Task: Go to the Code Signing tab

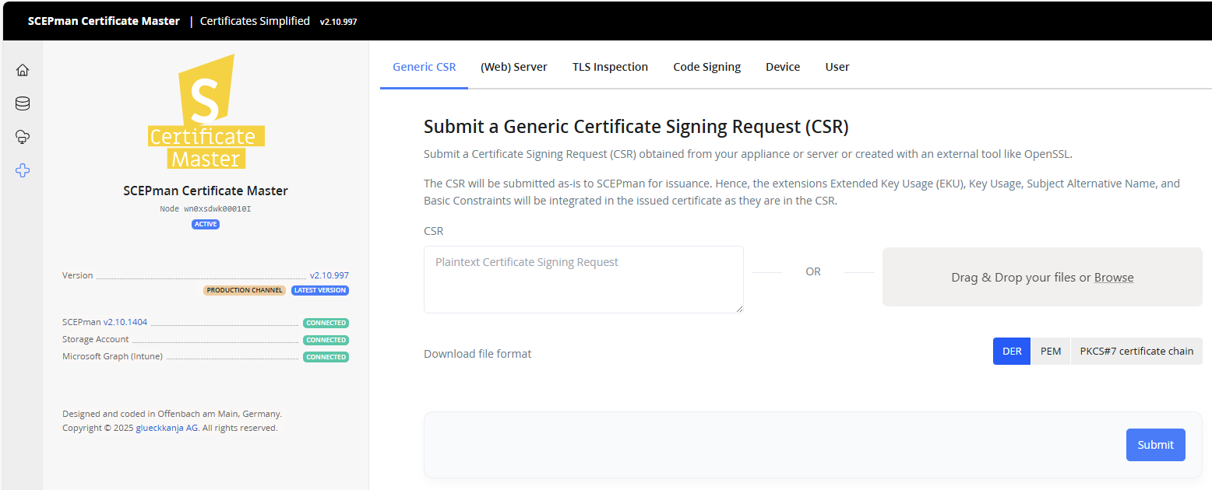Action: pos(706,67)
